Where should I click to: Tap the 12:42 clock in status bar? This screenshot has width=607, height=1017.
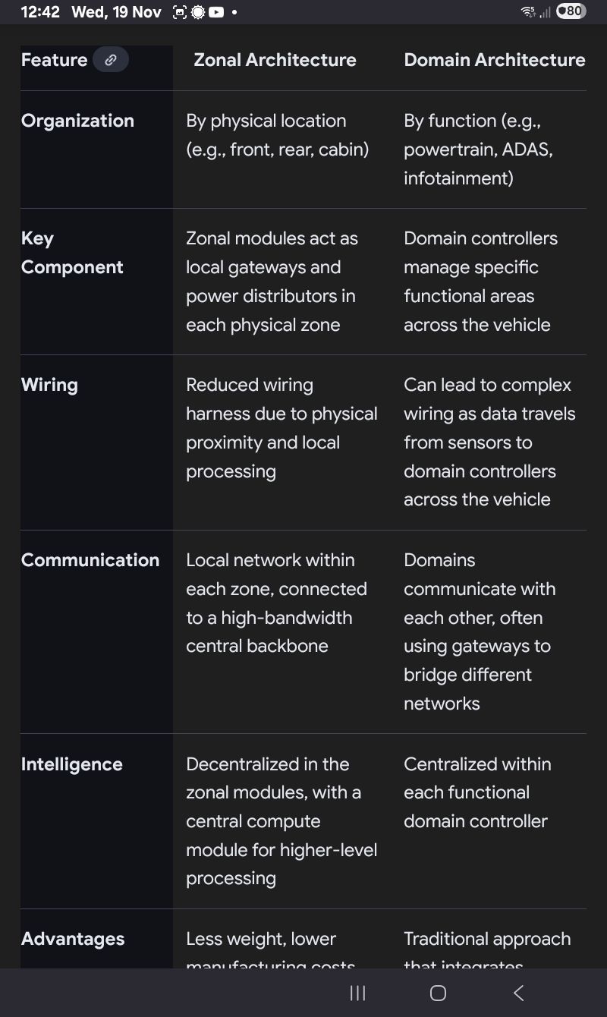40,12
